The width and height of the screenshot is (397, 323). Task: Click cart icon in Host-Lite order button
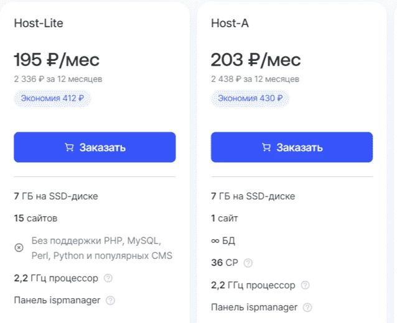pos(69,147)
